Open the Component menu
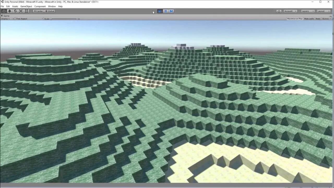The width and height of the screenshot is (334, 188). (40, 6)
